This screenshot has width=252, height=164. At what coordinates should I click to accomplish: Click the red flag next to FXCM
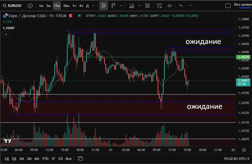coord(71,16)
